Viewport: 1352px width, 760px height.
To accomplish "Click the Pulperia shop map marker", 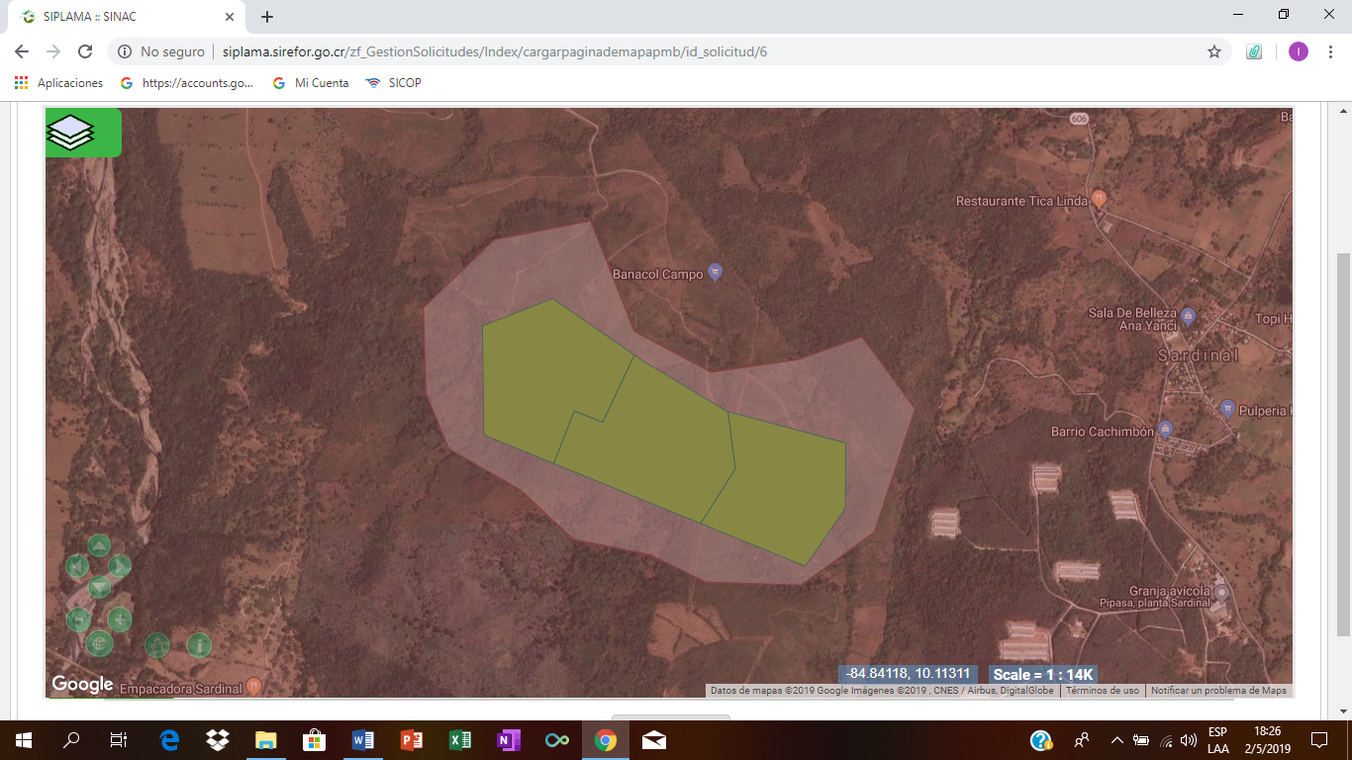I will pos(1227,408).
